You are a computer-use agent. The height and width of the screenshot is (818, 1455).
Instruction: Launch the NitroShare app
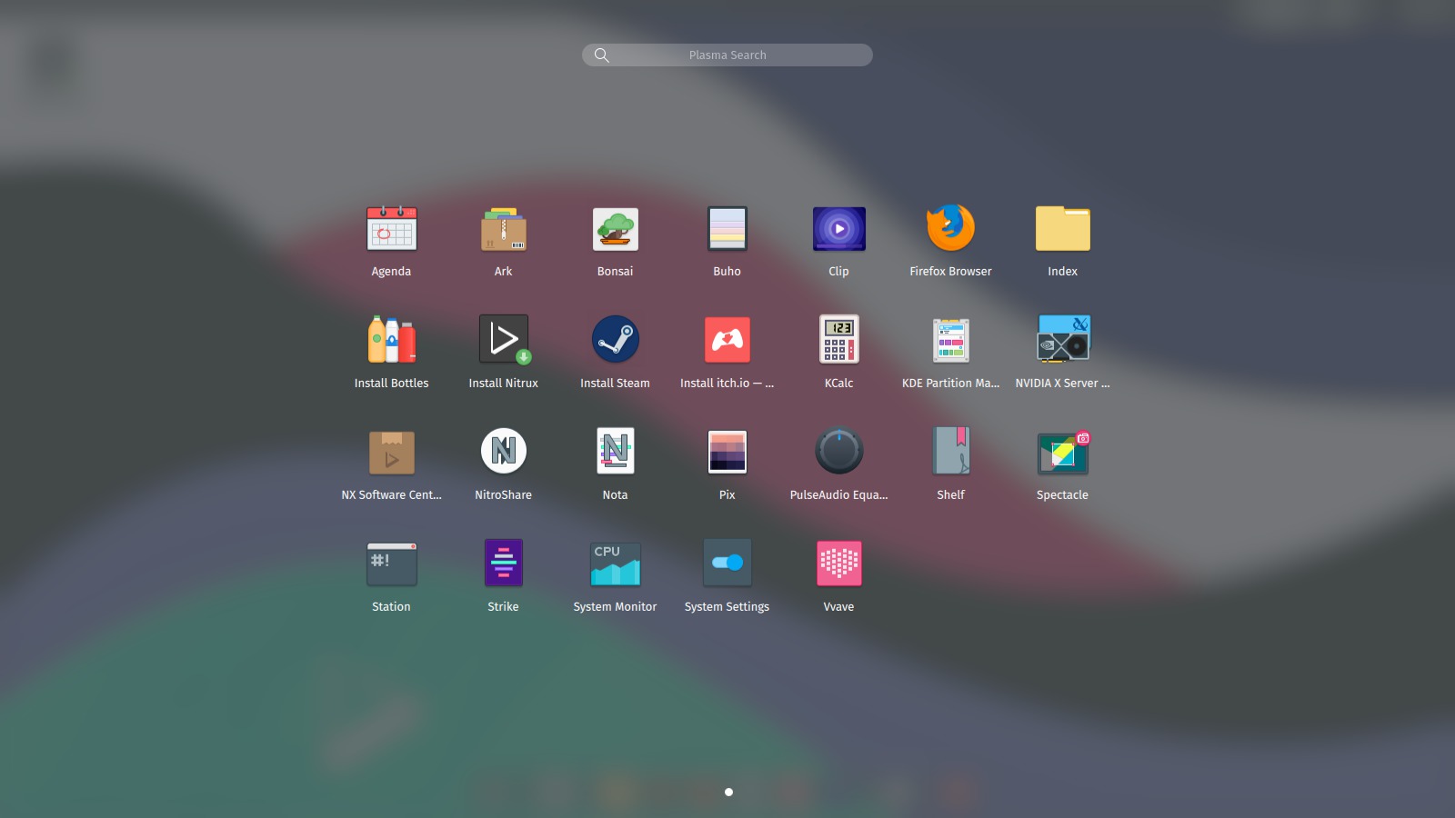[x=503, y=451]
